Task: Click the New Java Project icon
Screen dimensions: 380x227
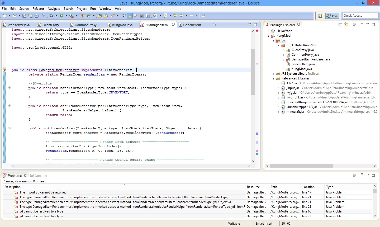Action: pos(14,16)
